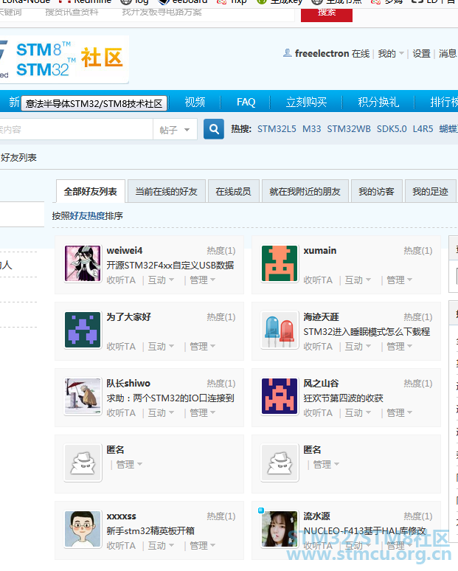
Task: Open post 新手stm32精英板开箱
Action: pos(150,531)
